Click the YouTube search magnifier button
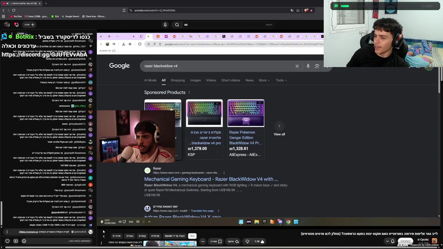This screenshot has height=249, width=443. [177, 25]
